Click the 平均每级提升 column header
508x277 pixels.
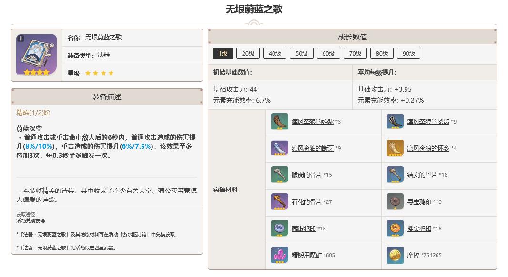point(377,72)
